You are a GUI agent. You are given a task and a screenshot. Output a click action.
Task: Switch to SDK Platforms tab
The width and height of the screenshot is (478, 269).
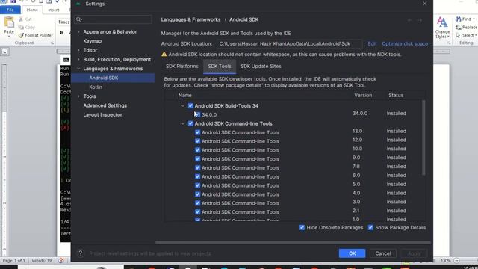(182, 67)
